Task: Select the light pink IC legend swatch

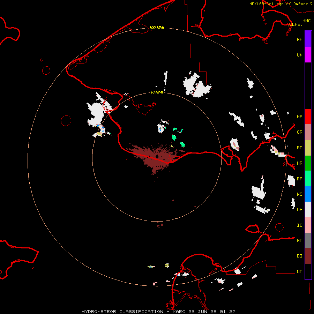Action: [308, 225]
